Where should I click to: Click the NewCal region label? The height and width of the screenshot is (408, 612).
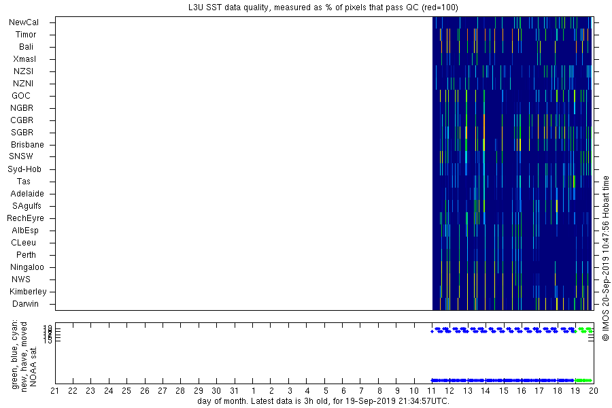(x=24, y=22)
